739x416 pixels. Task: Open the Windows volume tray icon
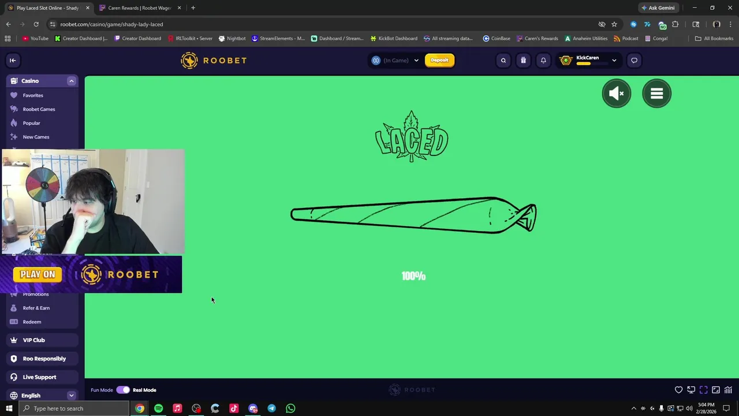(689, 408)
